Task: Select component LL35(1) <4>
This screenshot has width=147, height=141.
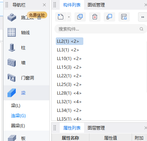Action: 69,119
